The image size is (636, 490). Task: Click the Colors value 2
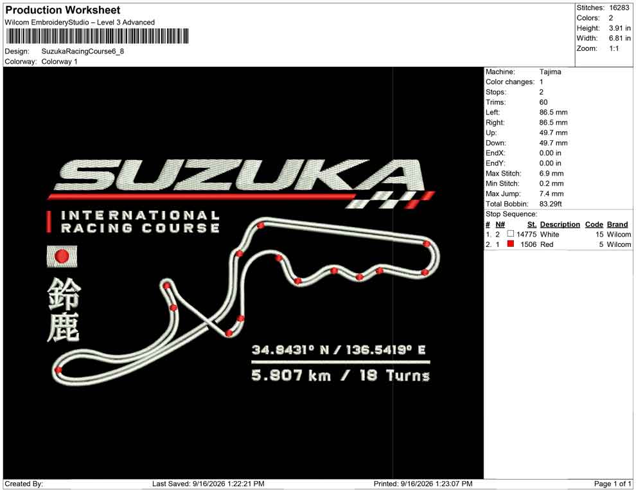[611, 18]
